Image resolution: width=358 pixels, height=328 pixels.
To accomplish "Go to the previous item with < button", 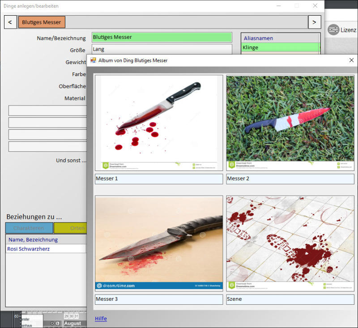I will click(x=10, y=22).
